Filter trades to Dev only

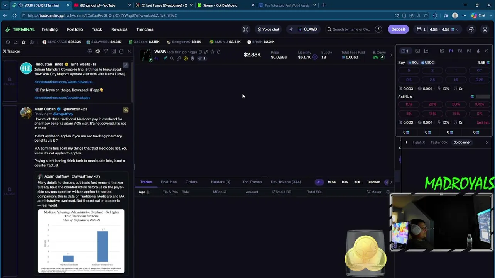click(345, 182)
